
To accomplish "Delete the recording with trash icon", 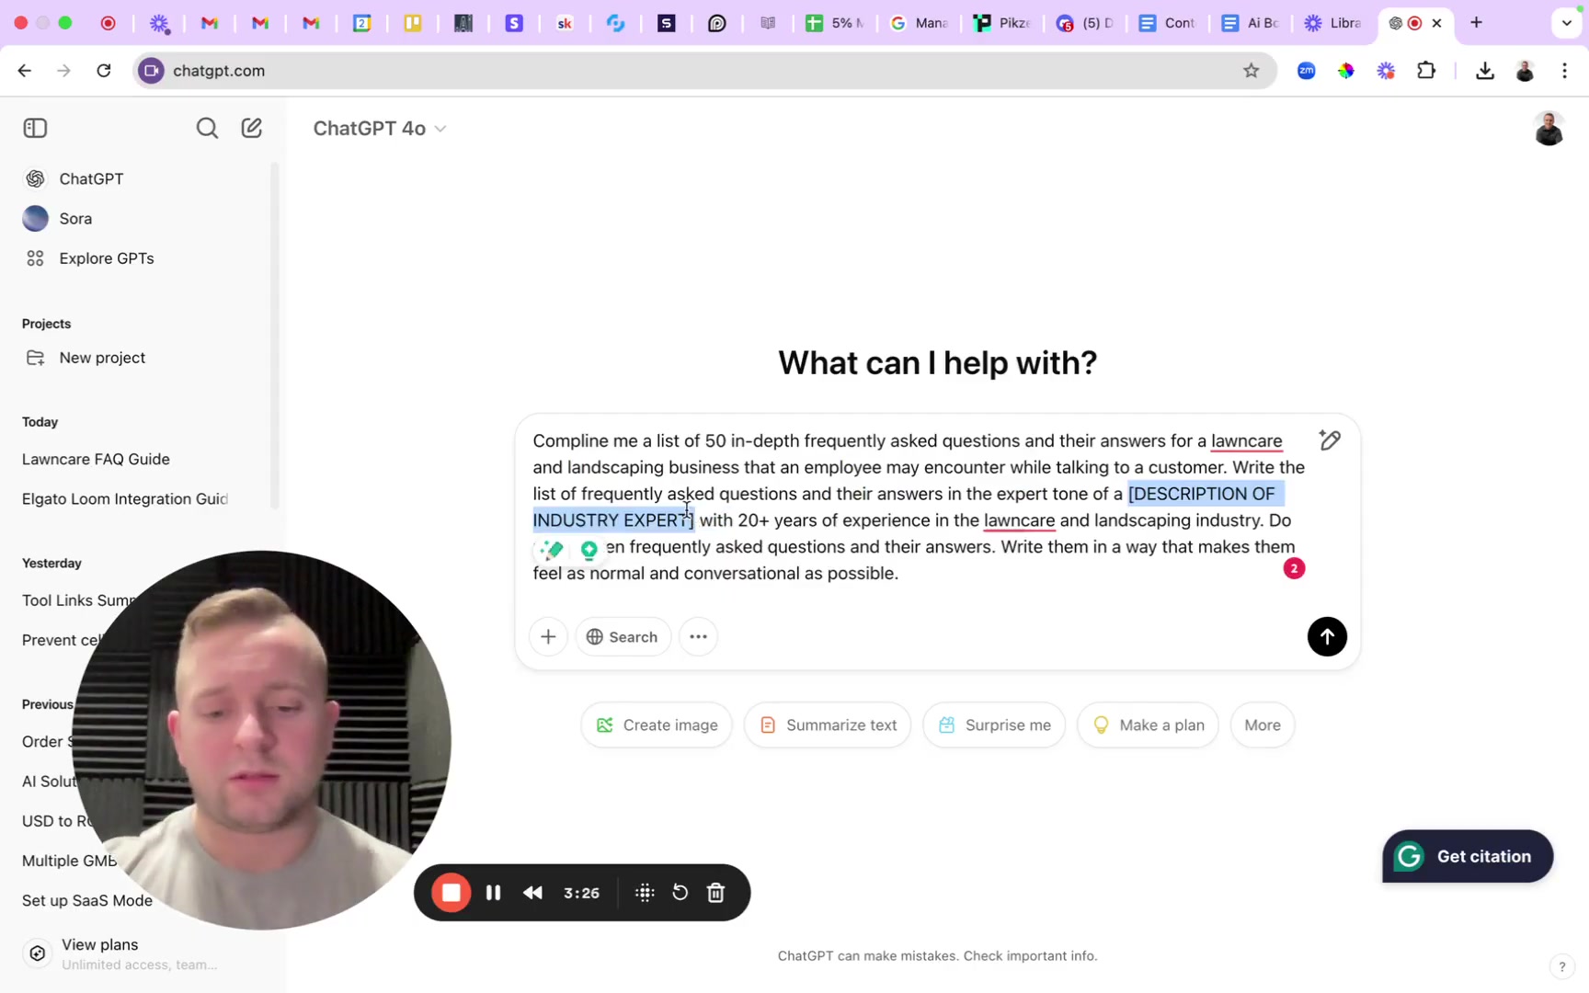I will [x=716, y=893].
